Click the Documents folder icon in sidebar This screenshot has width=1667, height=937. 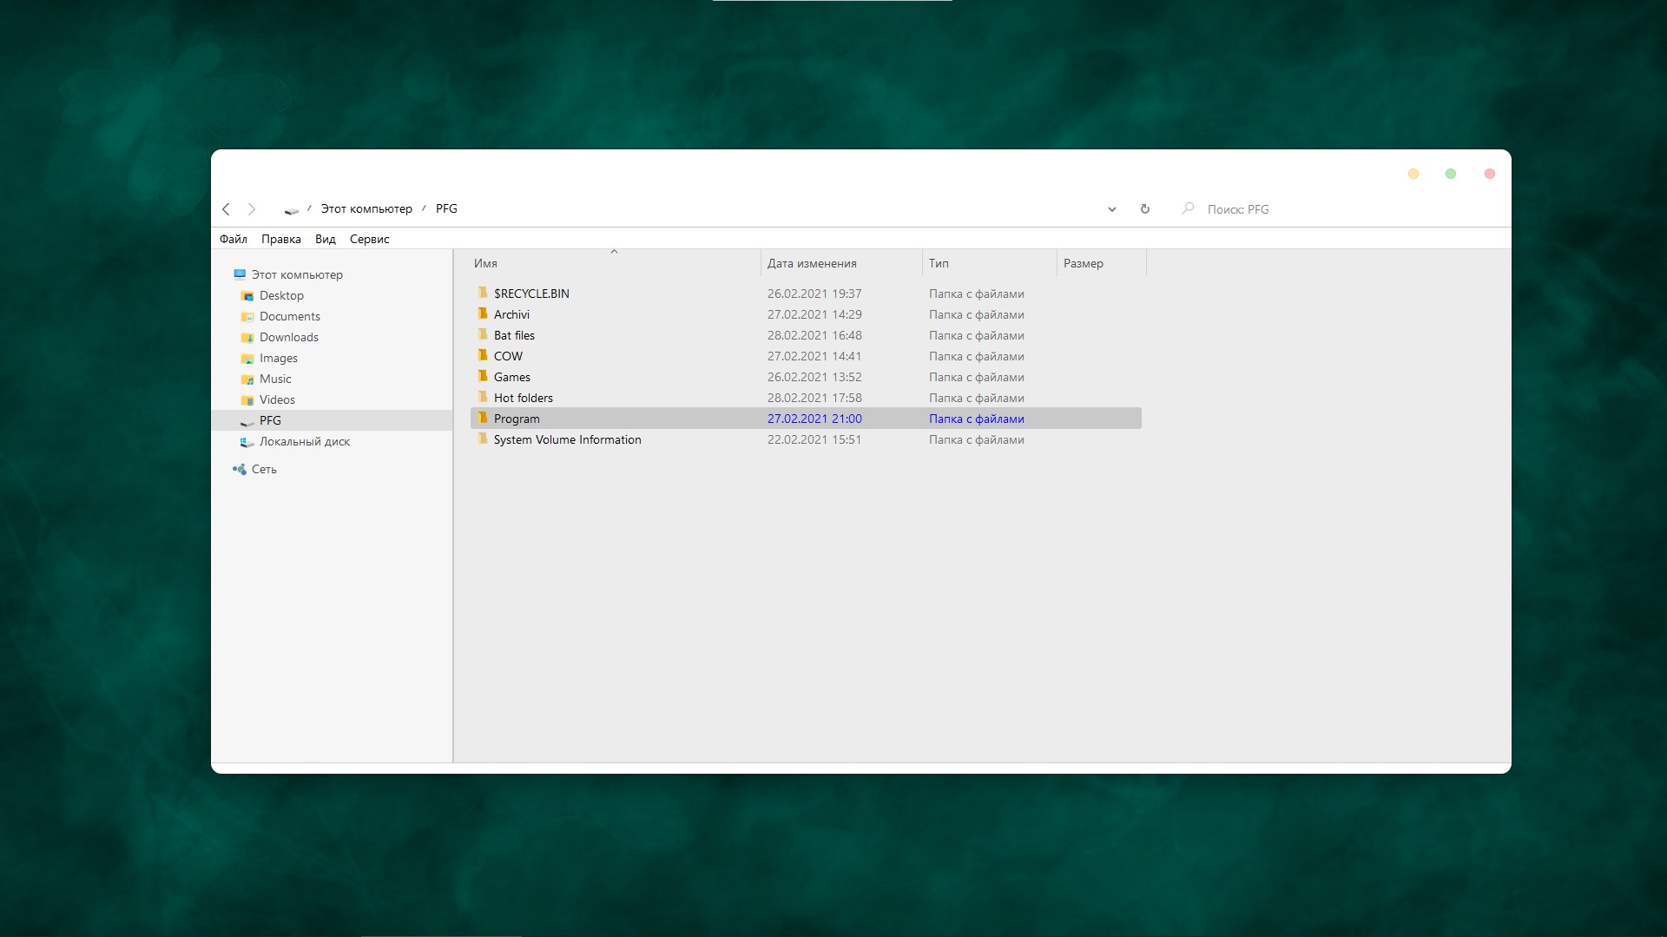click(x=247, y=316)
